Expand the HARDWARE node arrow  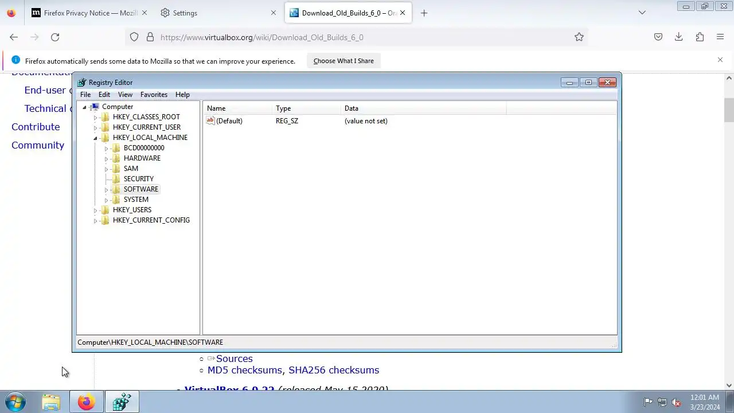pyautogui.click(x=106, y=159)
